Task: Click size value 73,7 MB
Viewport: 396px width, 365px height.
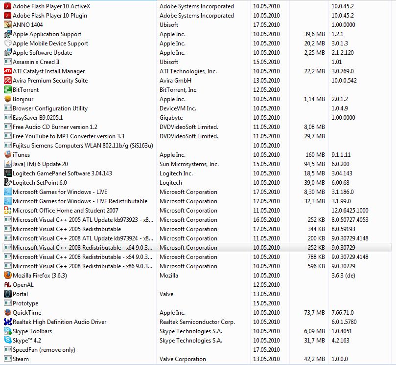Action: click(x=314, y=313)
